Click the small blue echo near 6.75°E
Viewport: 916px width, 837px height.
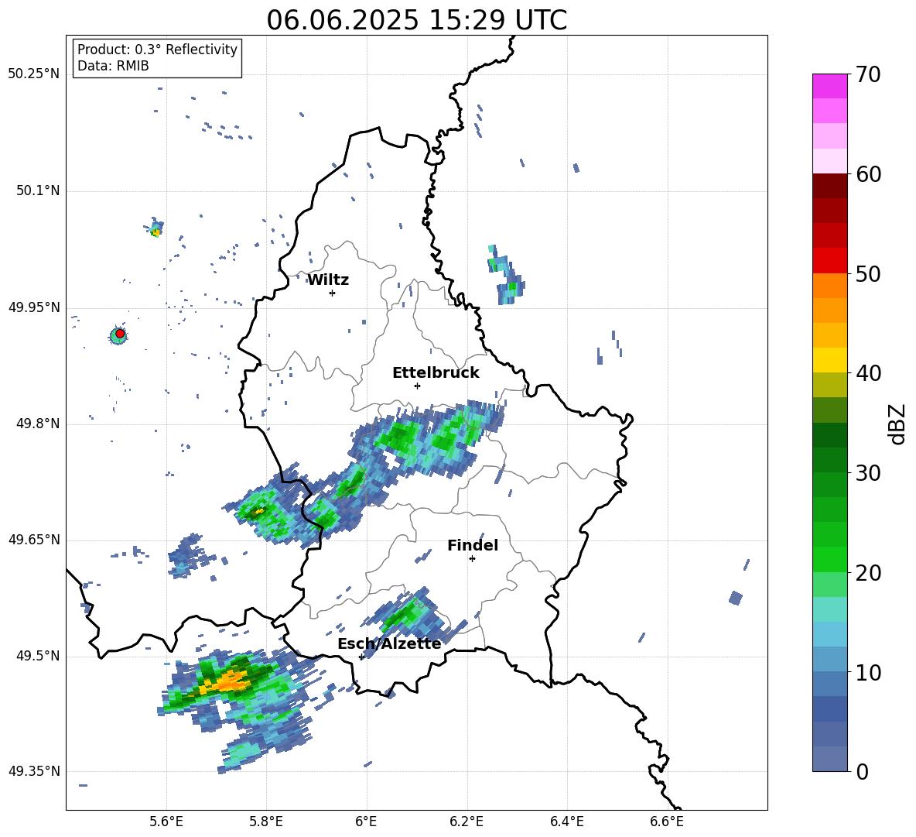coord(736,598)
